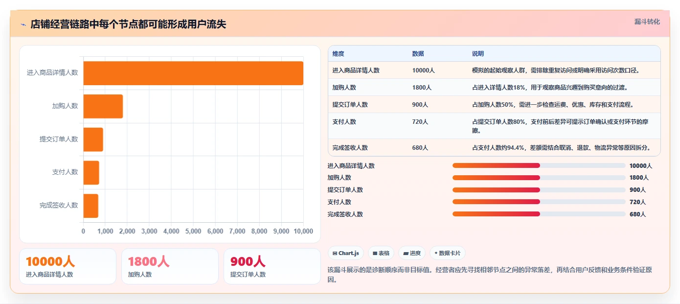This screenshot has width=680, height=304.
Task: Click the 进入商品详情人数 chart axis label
Action: pos(52,72)
